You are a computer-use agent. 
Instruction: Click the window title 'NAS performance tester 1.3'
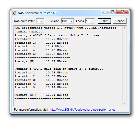tap(37, 13)
